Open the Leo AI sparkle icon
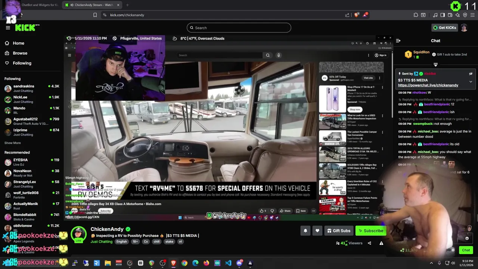 pyautogui.click(x=457, y=15)
